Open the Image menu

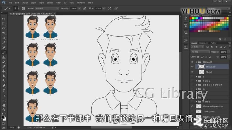coord(25,3)
